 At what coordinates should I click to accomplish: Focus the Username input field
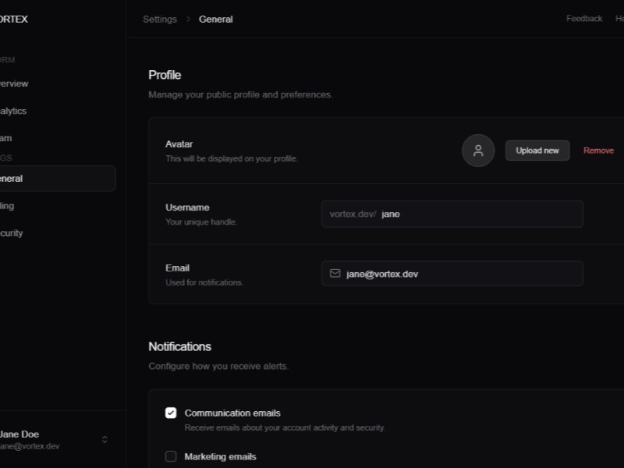(x=480, y=214)
